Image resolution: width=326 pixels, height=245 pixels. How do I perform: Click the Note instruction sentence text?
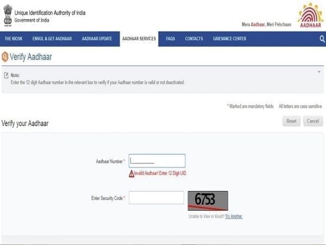click(x=97, y=83)
